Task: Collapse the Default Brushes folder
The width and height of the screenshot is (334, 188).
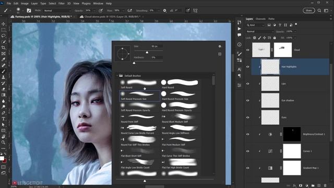Action: click(x=117, y=76)
